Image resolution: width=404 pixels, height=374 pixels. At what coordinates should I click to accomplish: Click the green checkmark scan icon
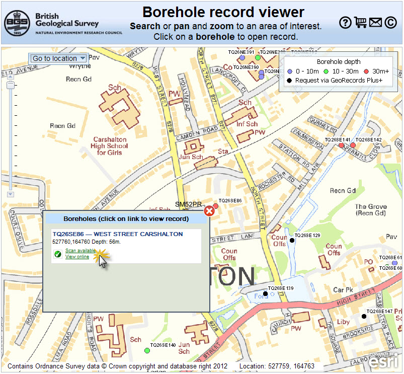[x=57, y=254]
